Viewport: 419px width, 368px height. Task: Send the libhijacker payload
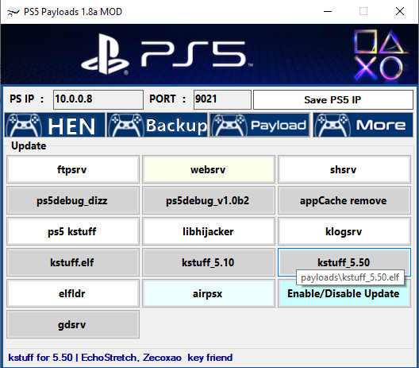(209, 231)
